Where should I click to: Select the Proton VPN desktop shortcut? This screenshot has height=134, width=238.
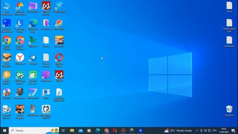point(33,93)
